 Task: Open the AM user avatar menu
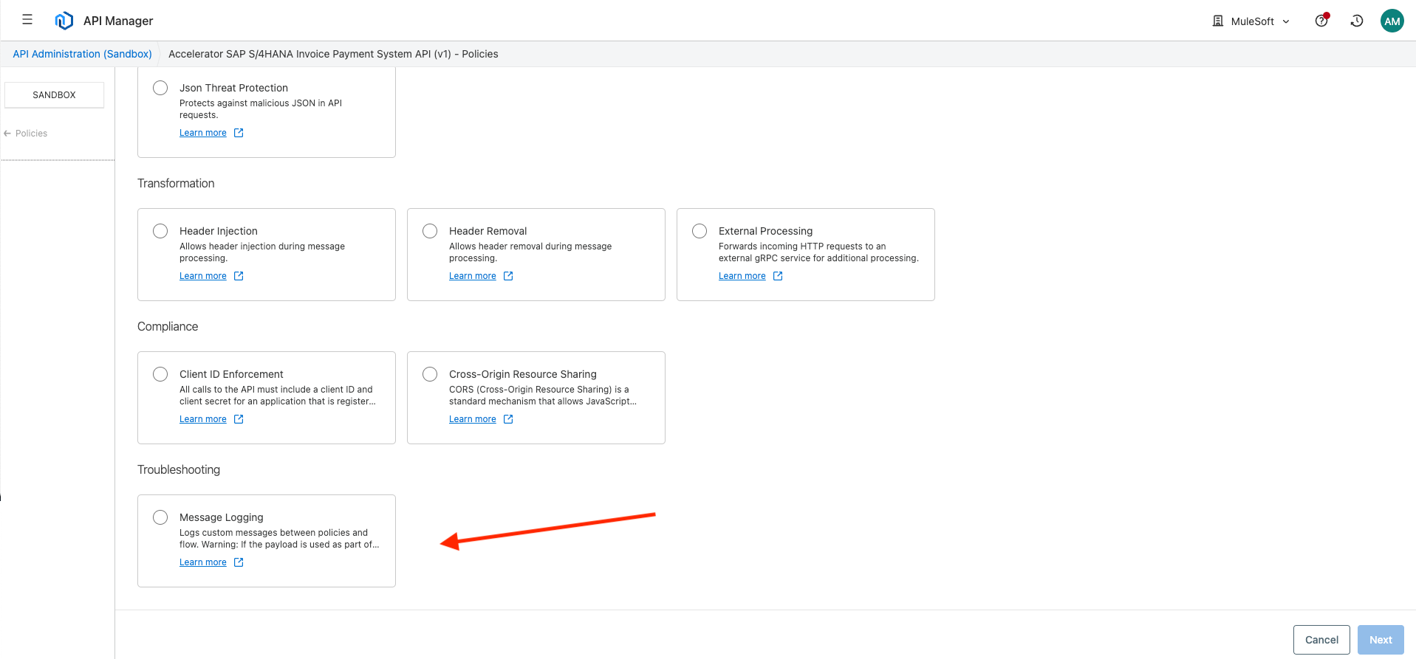1392,21
